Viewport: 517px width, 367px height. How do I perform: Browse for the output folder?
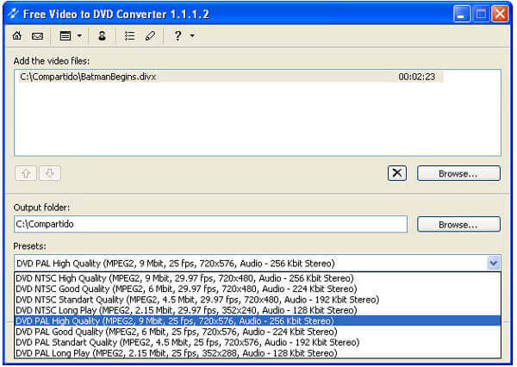coord(458,225)
